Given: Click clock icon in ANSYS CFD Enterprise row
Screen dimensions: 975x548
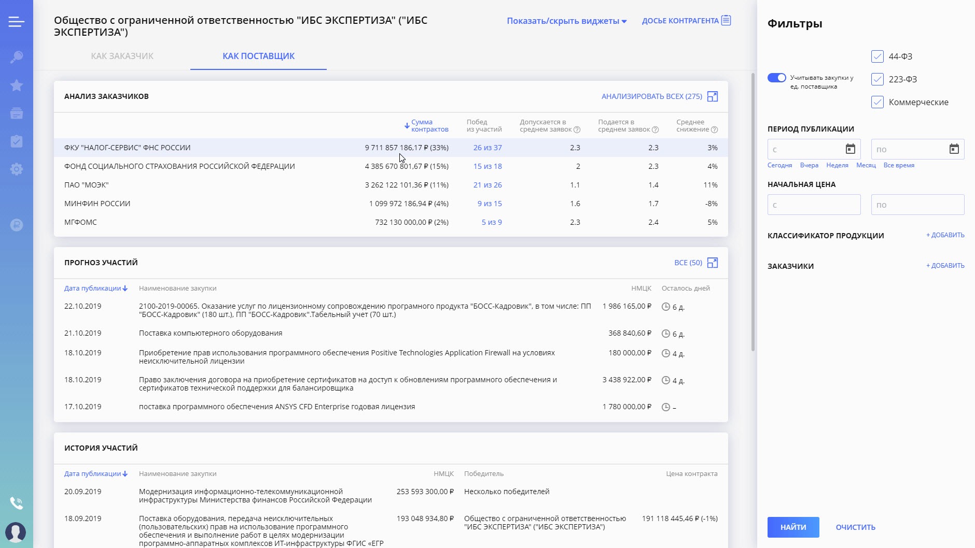Looking at the screenshot, I should [x=666, y=407].
